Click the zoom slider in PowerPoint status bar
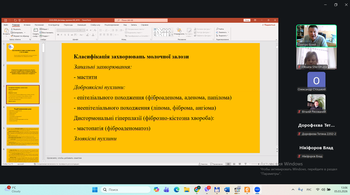 point(259,164)
